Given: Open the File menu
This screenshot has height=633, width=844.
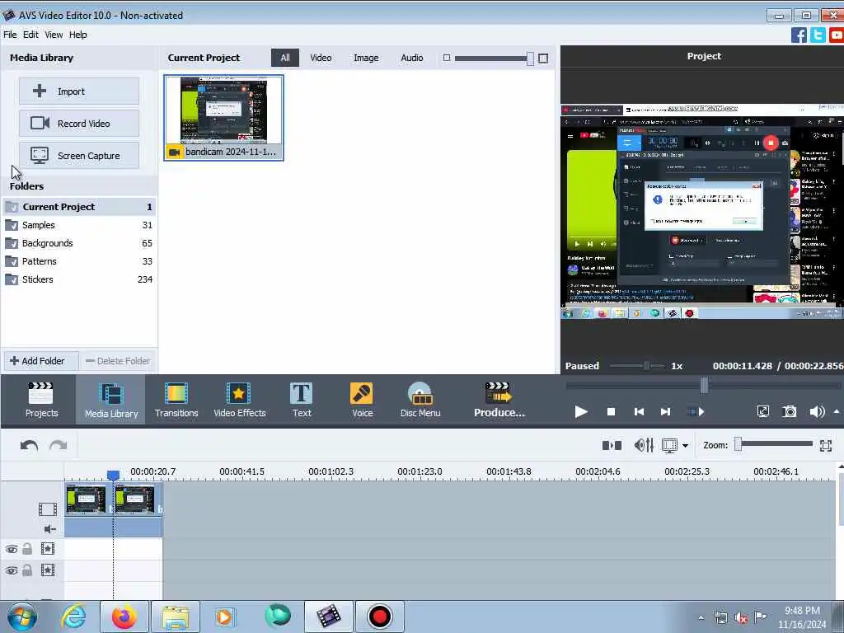Looking at the screenshot, I should click(x=10, y=35).
